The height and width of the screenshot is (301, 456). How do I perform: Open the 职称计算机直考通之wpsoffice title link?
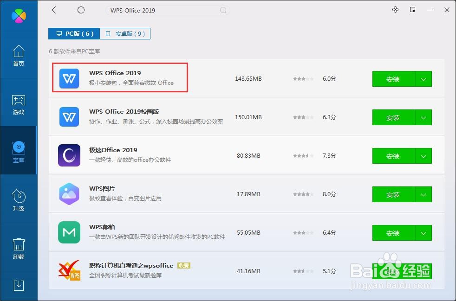(x=131, y=266)
